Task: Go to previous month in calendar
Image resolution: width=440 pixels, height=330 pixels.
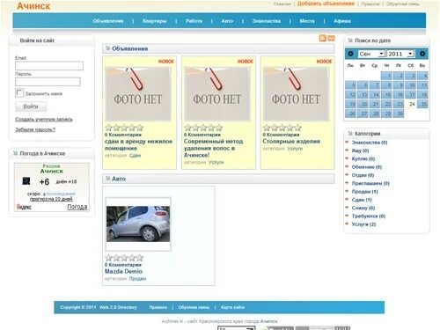Action: pos(350,54)
